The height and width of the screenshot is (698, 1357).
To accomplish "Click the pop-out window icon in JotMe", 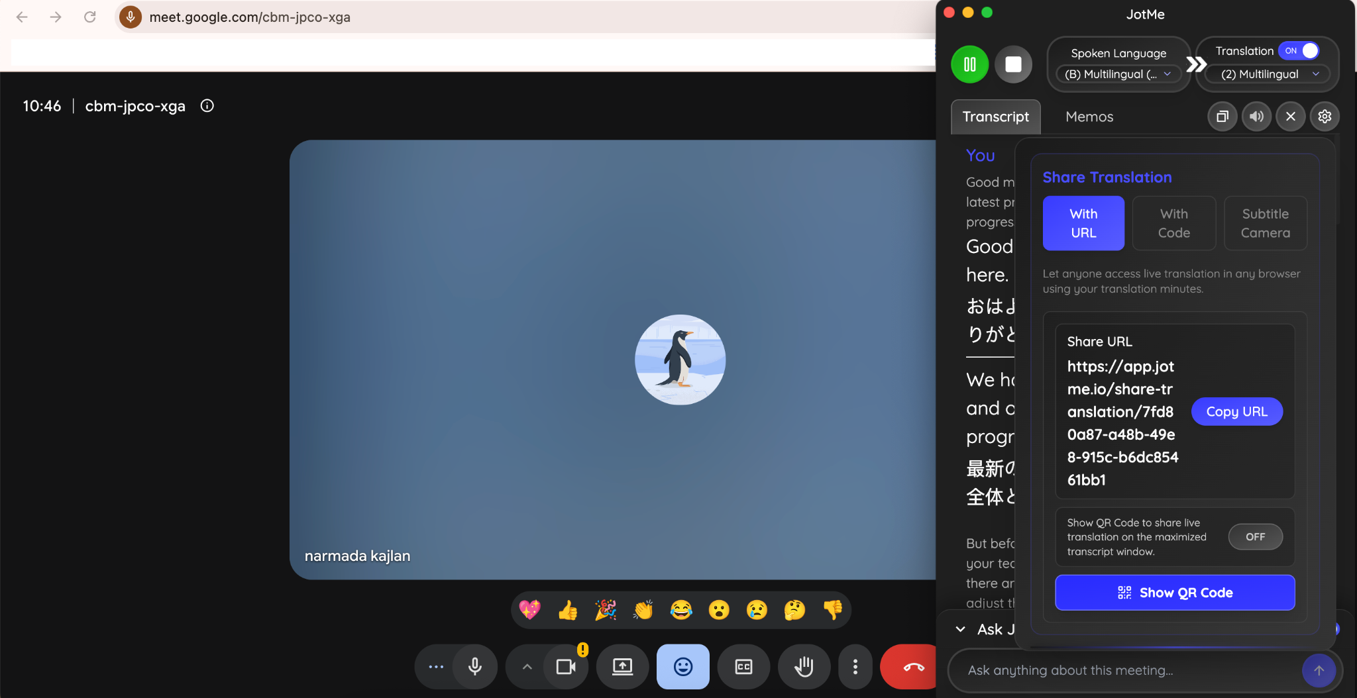I will [1222, 117].
